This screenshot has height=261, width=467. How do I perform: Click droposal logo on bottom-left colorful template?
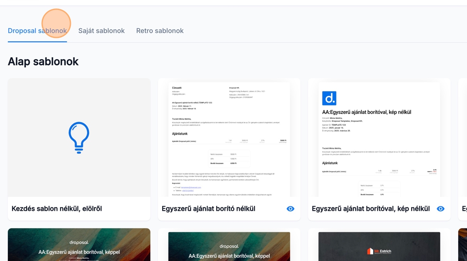pyautogui.click(x=79, y=242)
